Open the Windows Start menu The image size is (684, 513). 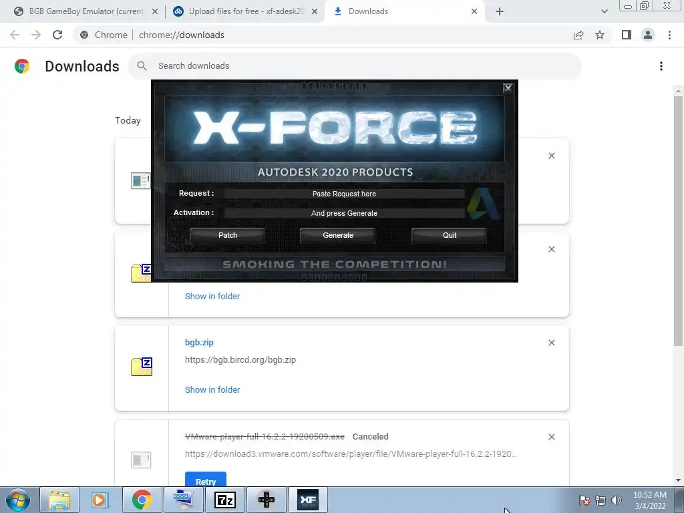click(x=17, y=500)
